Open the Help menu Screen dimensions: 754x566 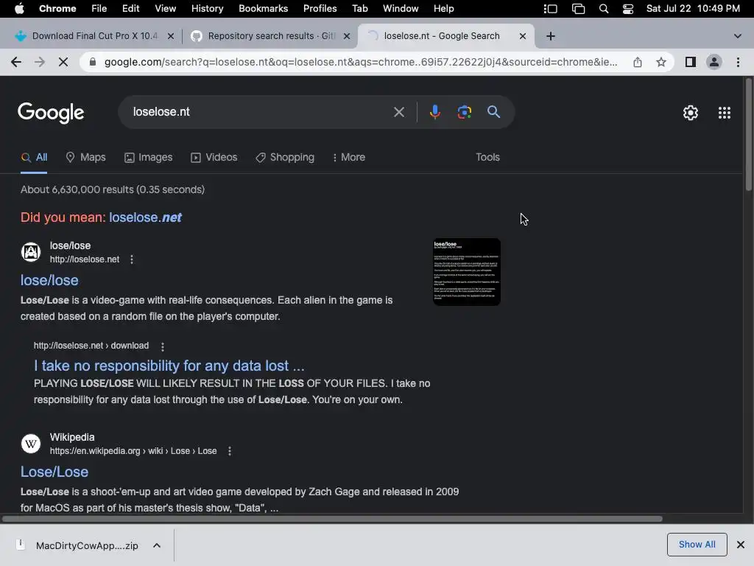(x=443, y=9)
